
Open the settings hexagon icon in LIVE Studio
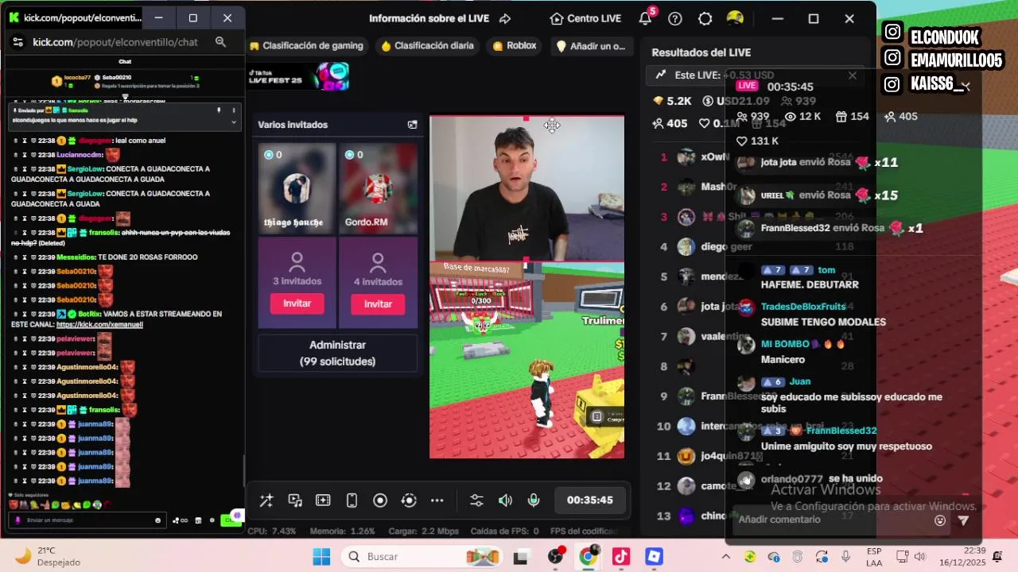[x=705, y=18]
